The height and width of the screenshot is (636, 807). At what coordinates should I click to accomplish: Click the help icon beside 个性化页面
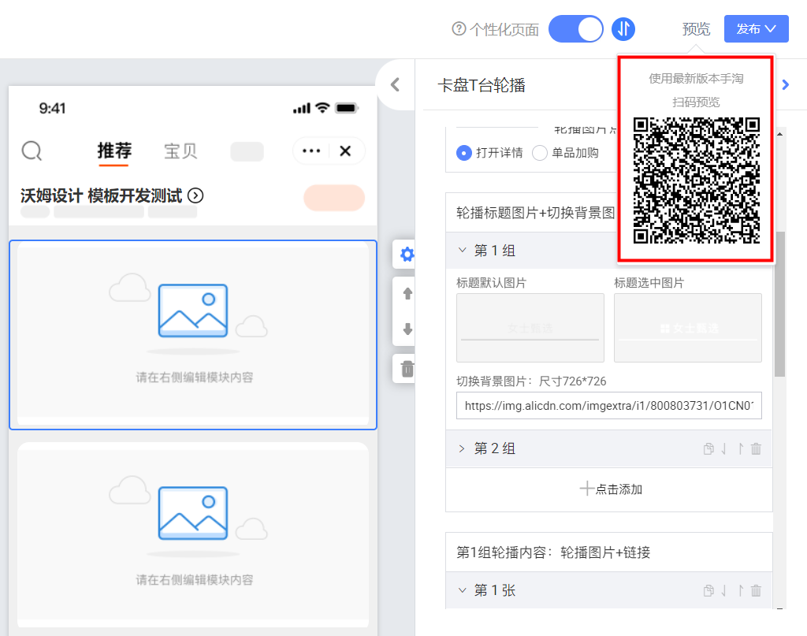[x=459, y=29]
